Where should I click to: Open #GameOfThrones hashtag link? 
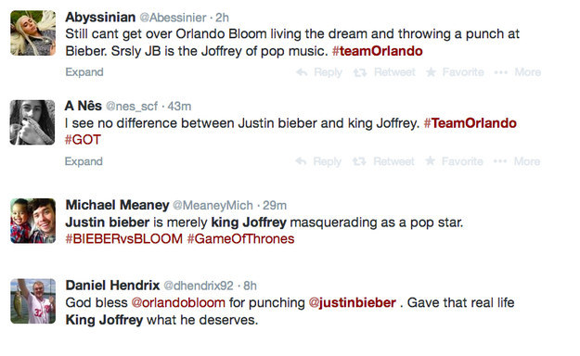pyautogui.click(x=240, y=239)
